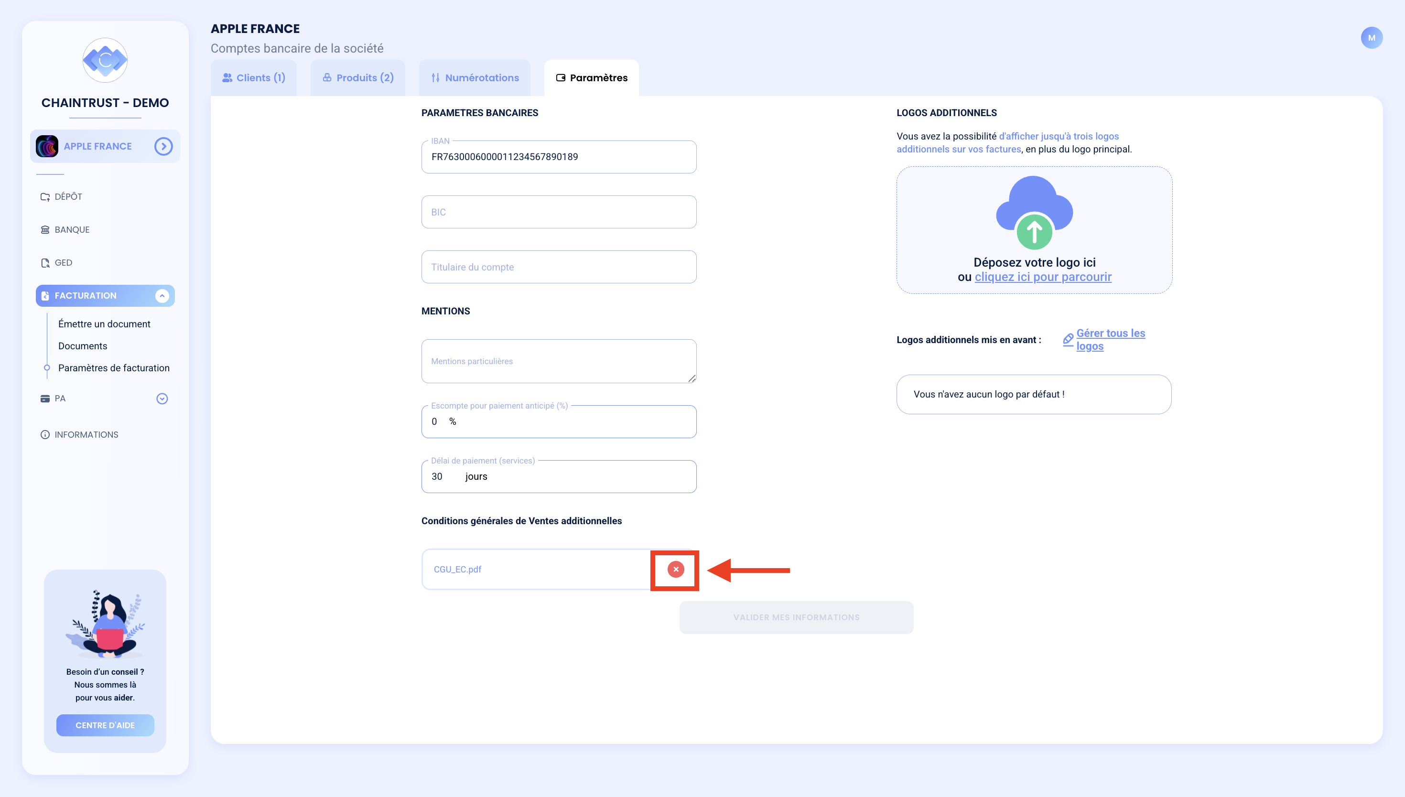Collapse the FACTURATION menu chevron
Viewport: 1405px width, 797px height.
162,296
